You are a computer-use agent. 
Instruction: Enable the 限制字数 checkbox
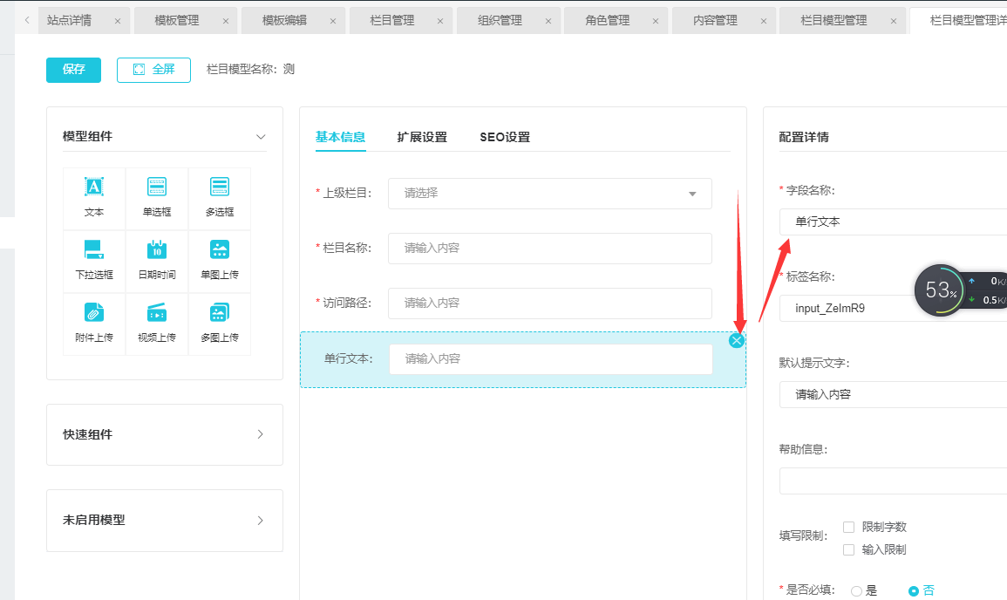849,527
